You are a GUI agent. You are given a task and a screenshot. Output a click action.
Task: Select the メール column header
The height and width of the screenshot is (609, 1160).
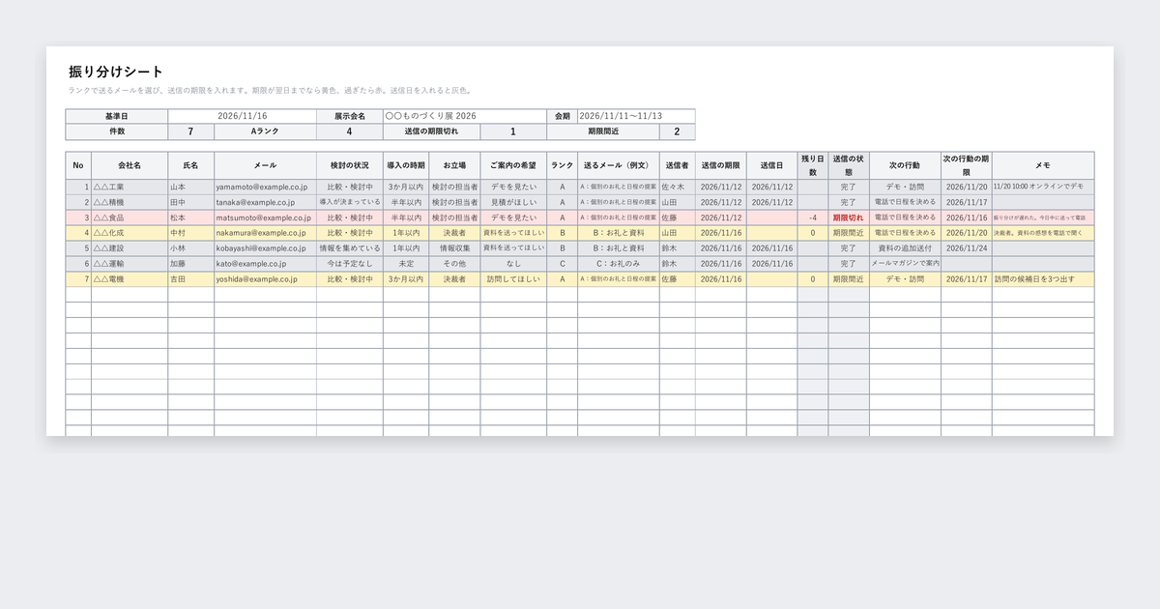tap(265, 165)
